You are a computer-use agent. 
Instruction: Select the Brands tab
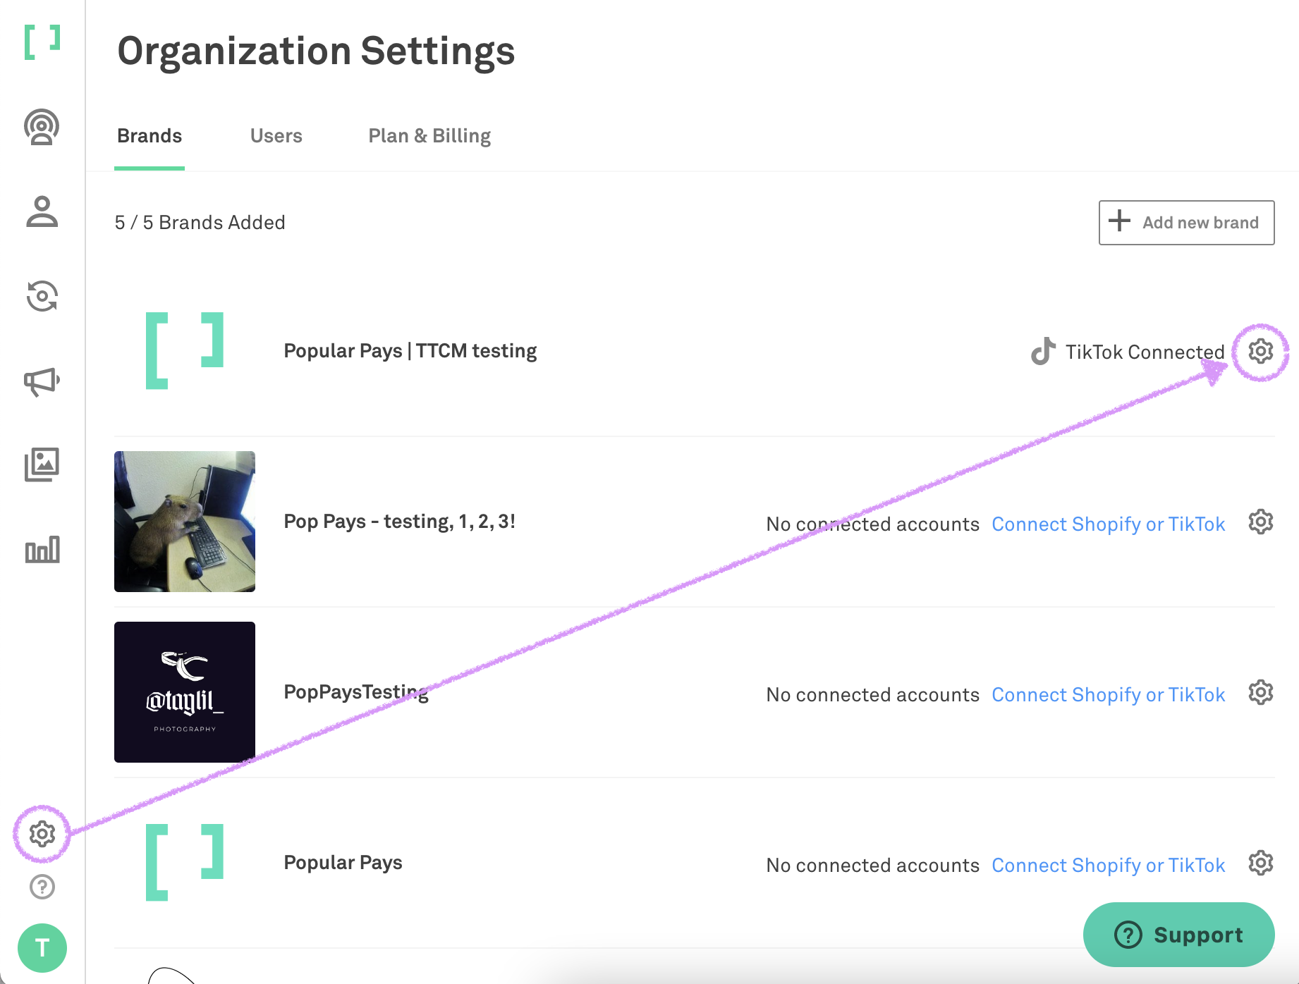[x=149, y=135]
